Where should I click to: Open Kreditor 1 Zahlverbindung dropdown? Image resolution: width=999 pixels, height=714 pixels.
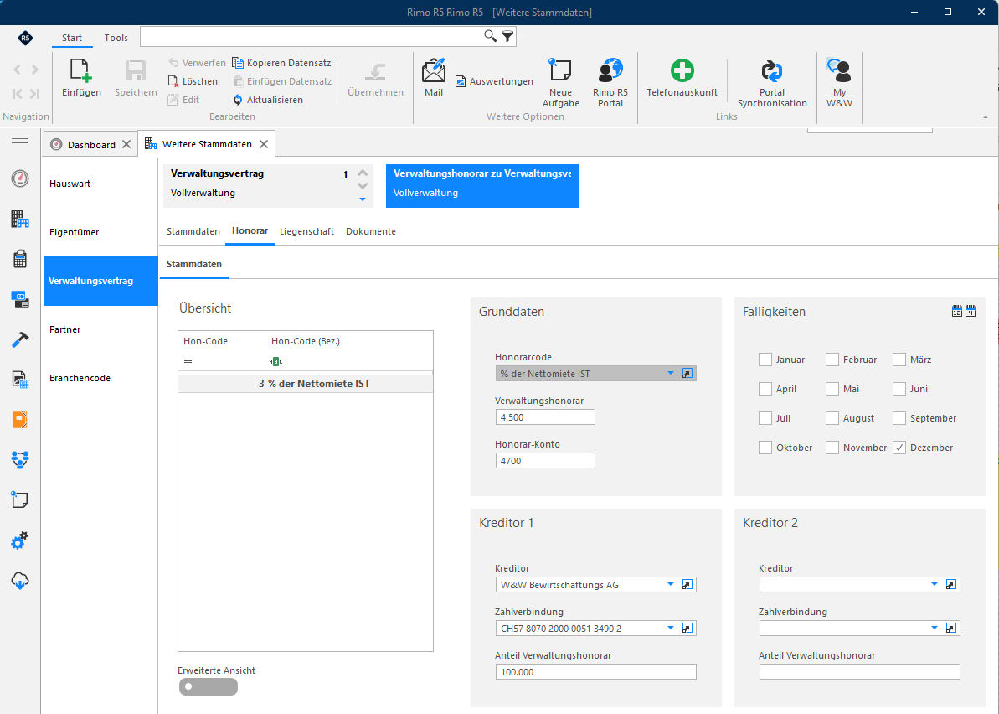pyautogui.click(x=670, y=628)
